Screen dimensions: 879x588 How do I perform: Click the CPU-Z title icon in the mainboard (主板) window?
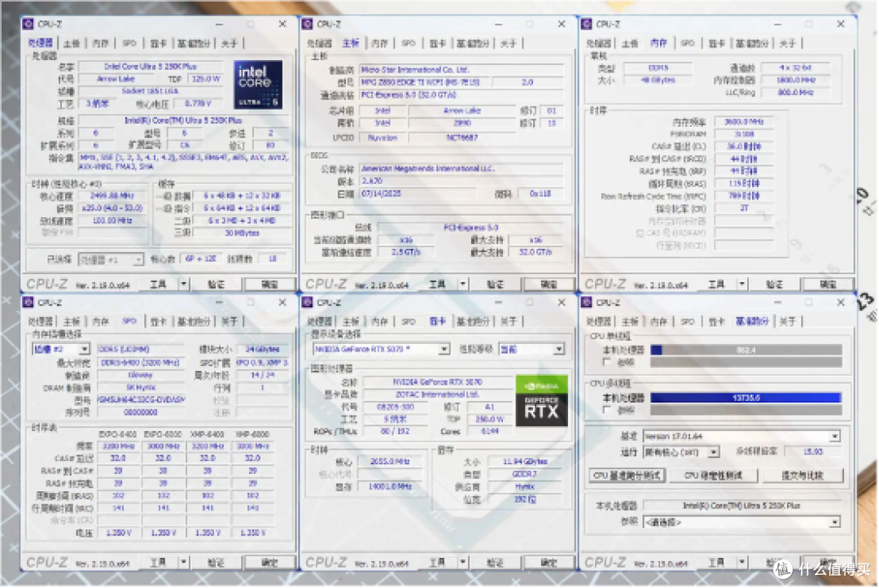pyautogui.click(x=307, y=24)
